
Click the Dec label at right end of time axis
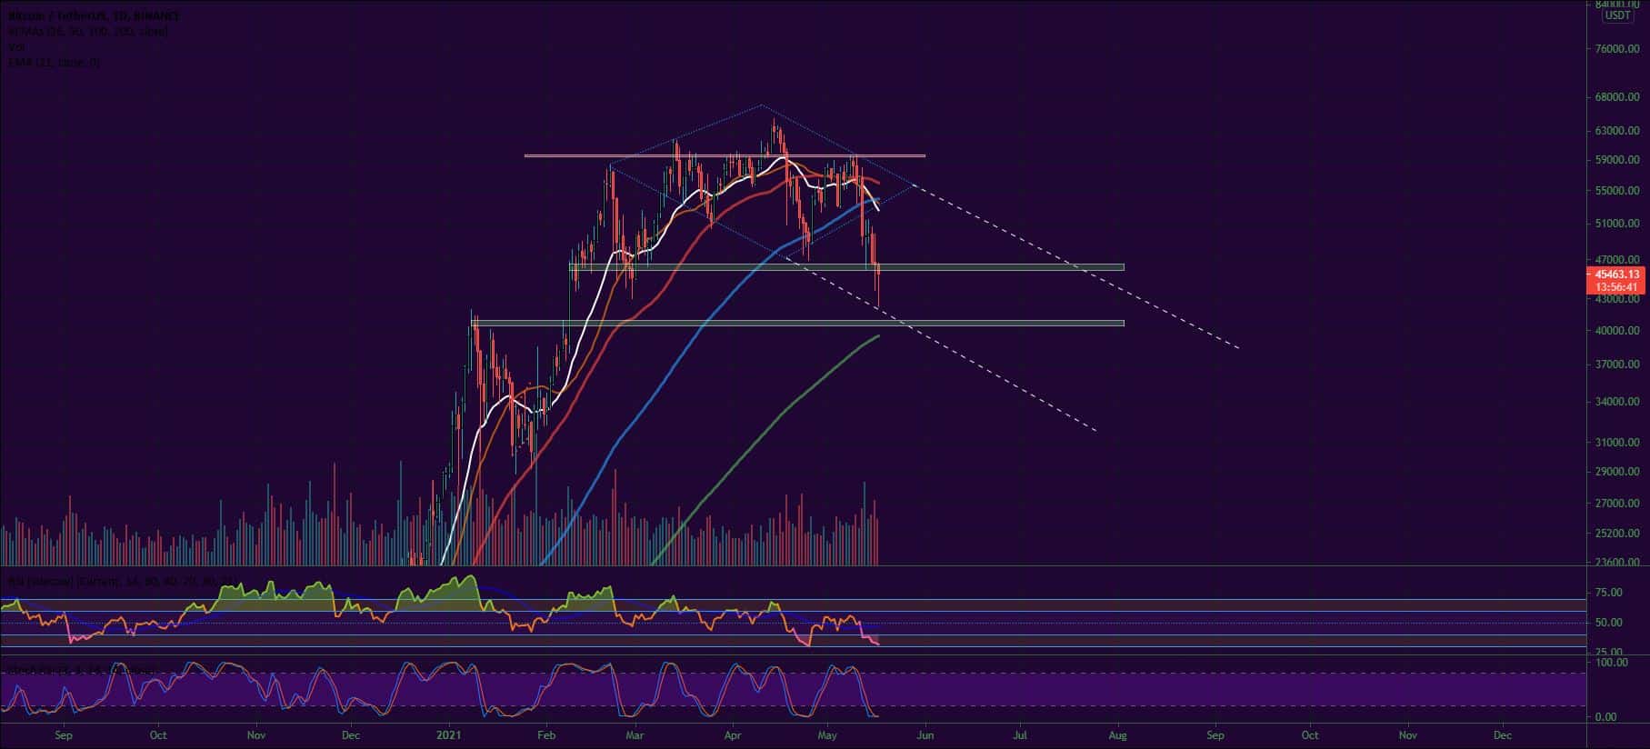coord(1503,735)
